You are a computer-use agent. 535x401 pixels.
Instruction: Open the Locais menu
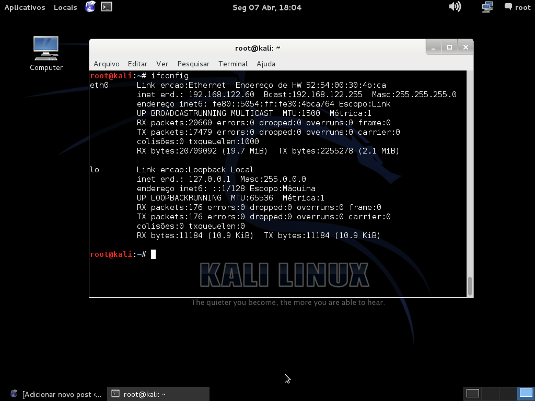pyautogui.click(x=65, y=7)
